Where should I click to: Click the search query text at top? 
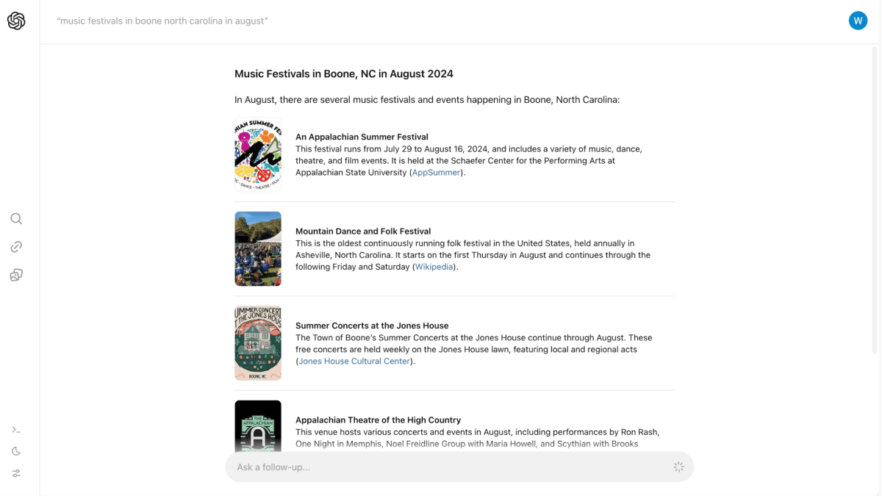[162, 21]
